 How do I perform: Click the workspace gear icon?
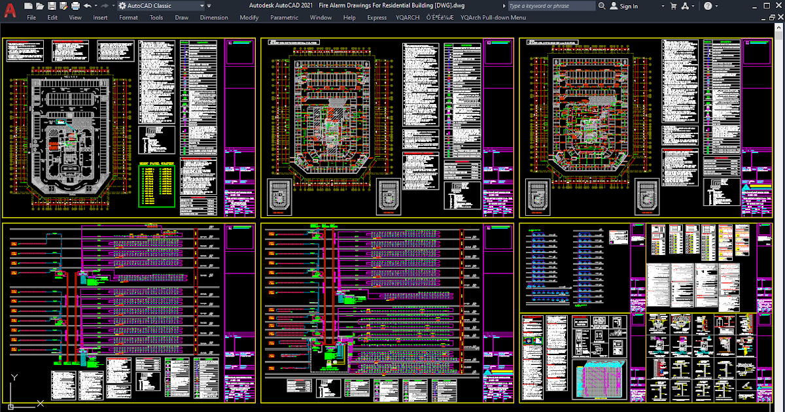tap(123, 7)
